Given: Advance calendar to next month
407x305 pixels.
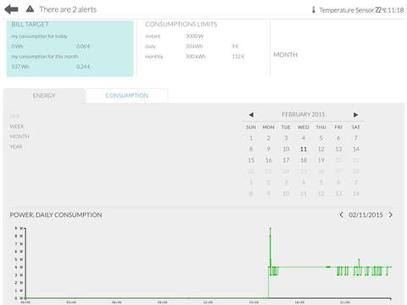Looking at the screenshot, I should pos(355,114).
